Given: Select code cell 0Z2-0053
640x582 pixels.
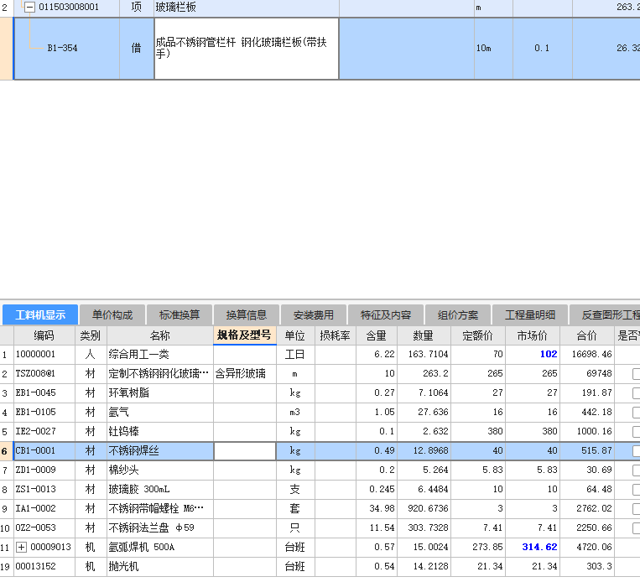Looking at the screenshot, I should click(44, 527).
